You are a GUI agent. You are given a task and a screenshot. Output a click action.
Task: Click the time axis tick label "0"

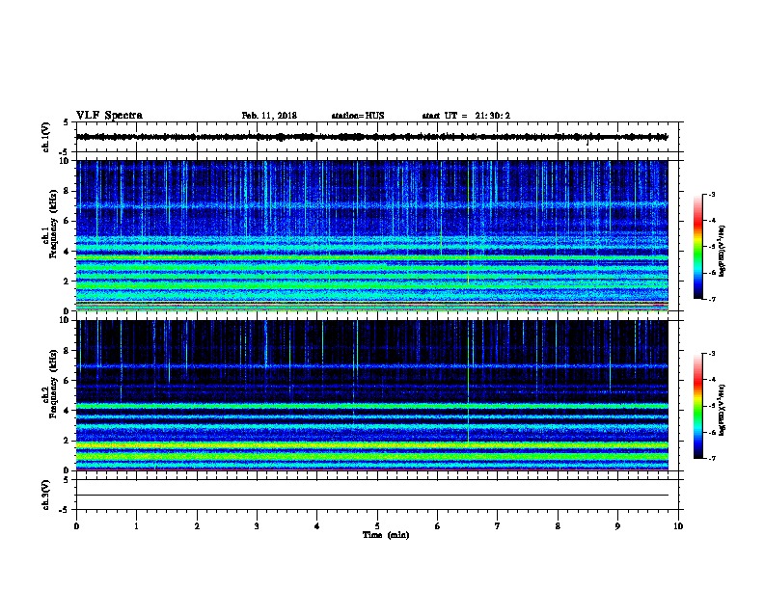pos(76,526)
